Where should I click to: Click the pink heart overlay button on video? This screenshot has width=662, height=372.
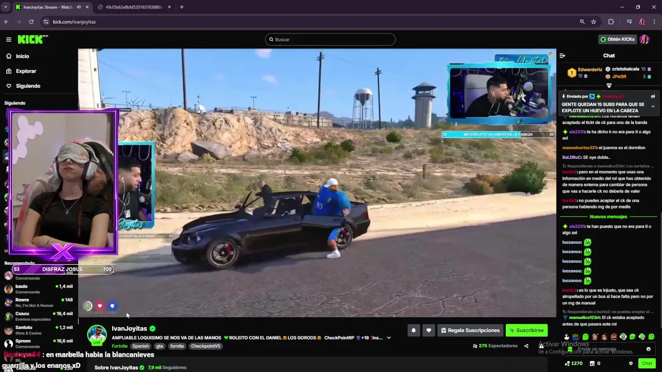(x=100, y=306)
